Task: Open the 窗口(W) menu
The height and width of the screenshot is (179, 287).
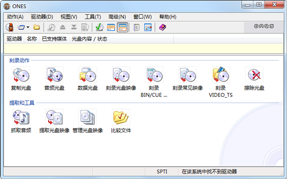Action: click(143, 17)
